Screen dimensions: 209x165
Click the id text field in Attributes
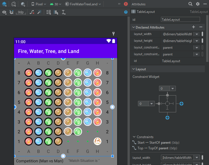(x=180, y=20)
